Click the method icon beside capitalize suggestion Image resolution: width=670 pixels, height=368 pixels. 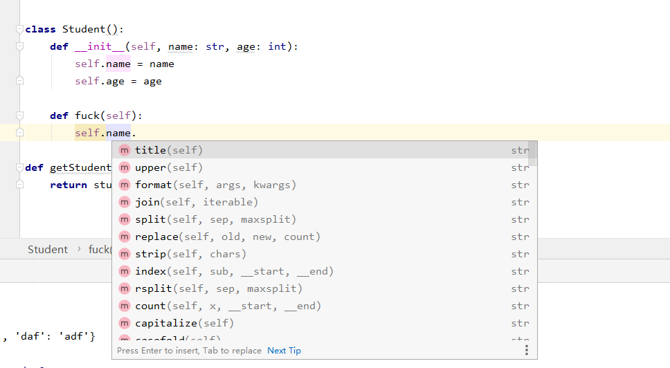tap(125, 323)
